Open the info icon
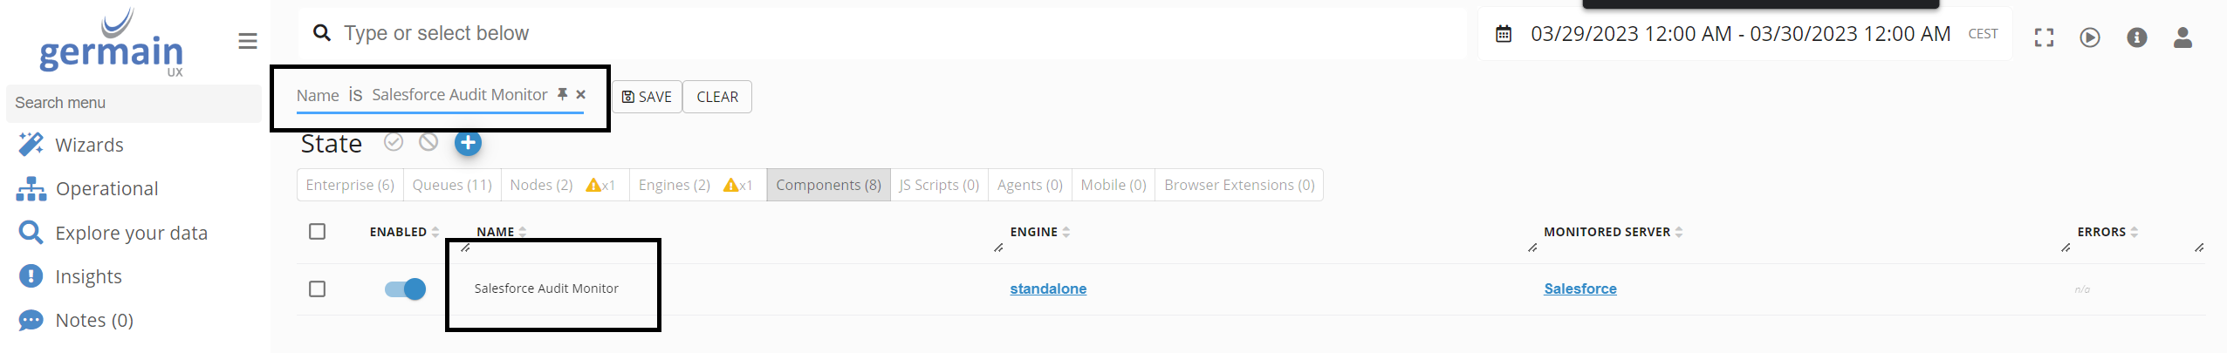The height and width of the screenshot is (353, 2227). click(x=2137, y=37)
